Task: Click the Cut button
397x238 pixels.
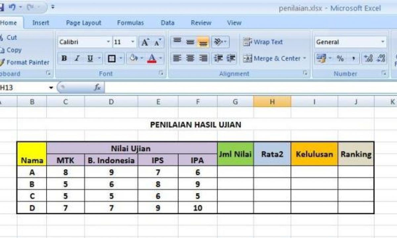Action: 8,38
